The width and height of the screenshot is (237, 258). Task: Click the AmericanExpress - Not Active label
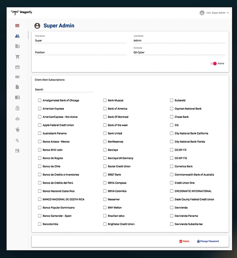pos(60,117)
